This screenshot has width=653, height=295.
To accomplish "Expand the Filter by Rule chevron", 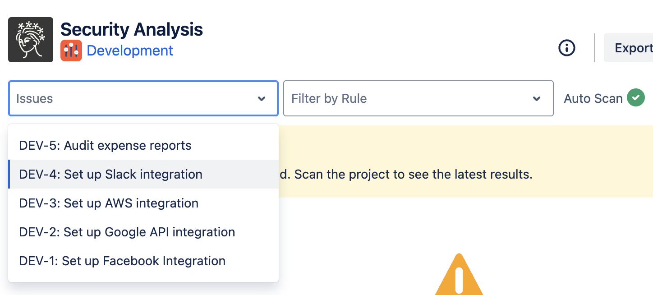I will [537, 99].
